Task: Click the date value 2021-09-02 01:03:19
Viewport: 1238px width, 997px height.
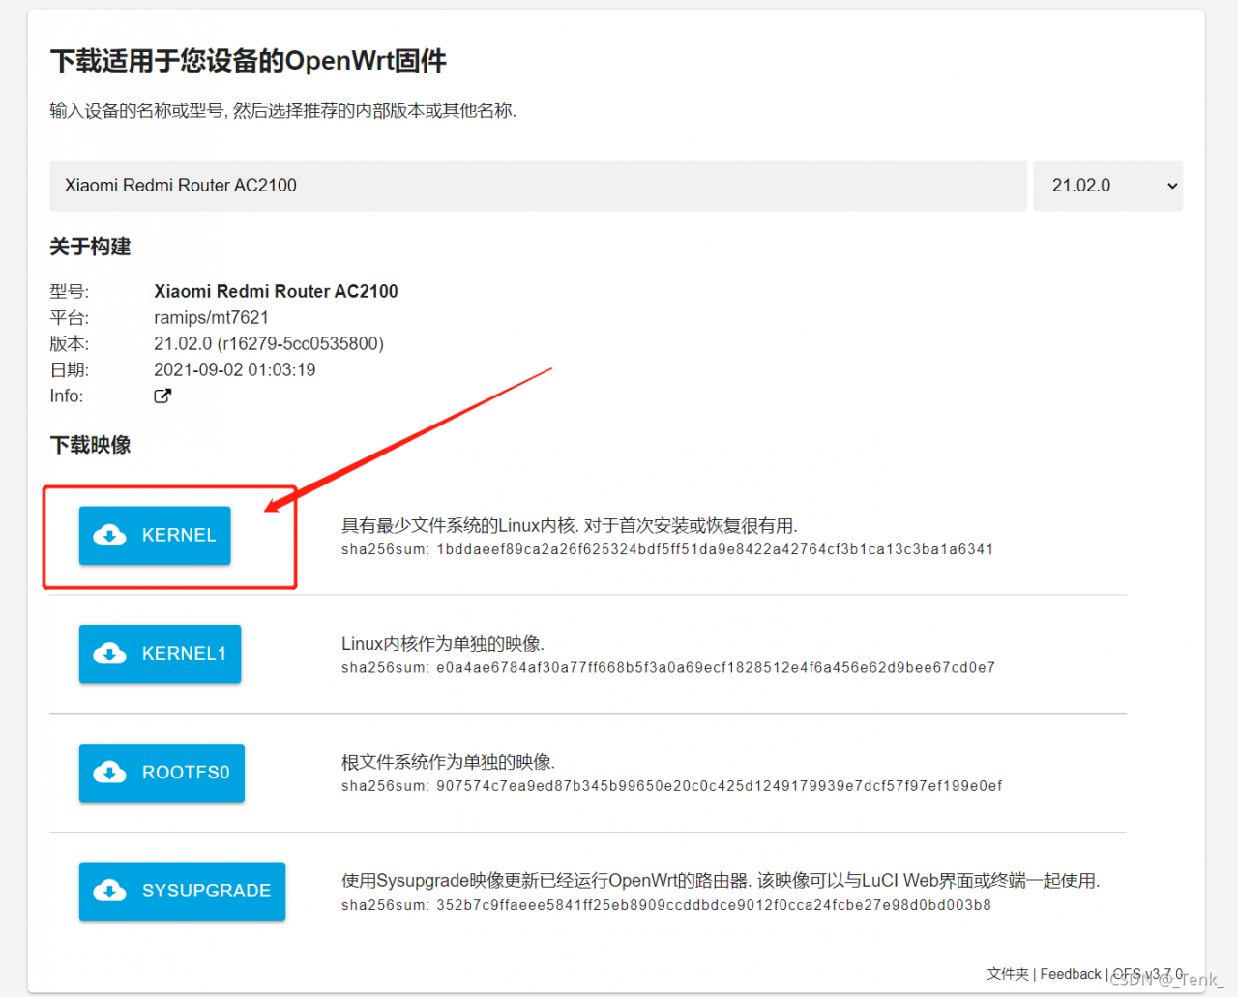Action: [x=235, y=369]
